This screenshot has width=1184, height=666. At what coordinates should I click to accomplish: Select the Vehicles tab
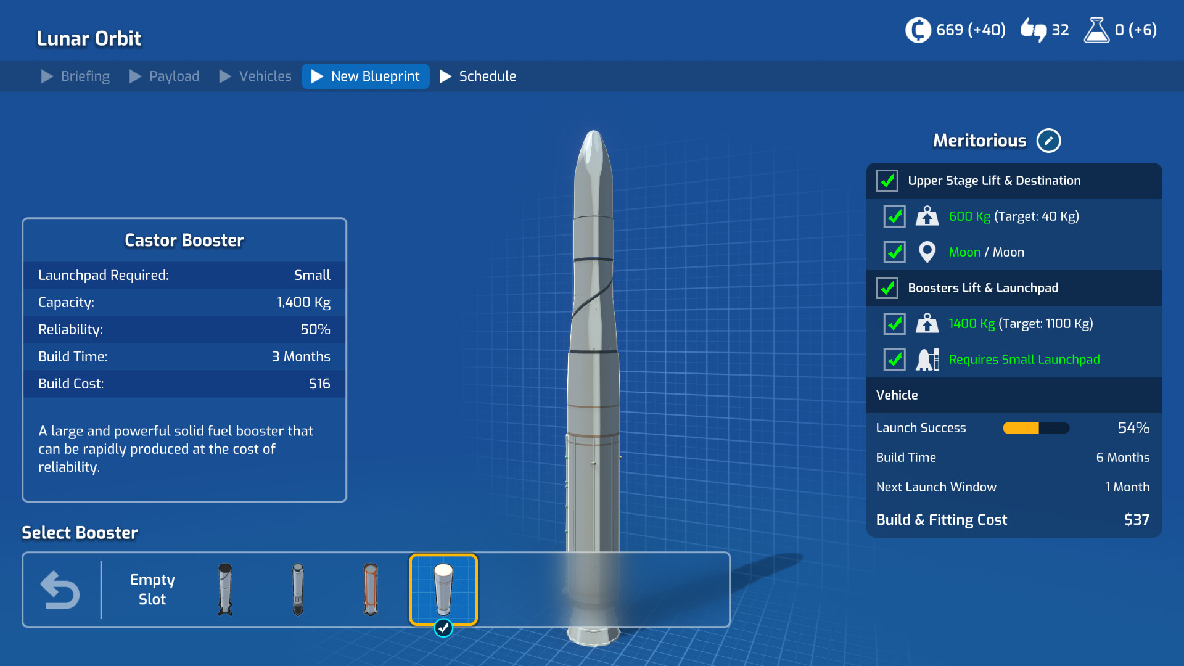point(265,76)
